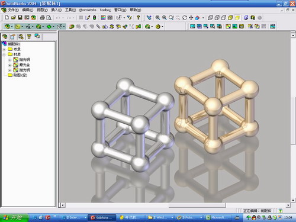The image size is (296, 222).
Task: Activate the Pan view cross-arrows tool
Action: (191, 18)
